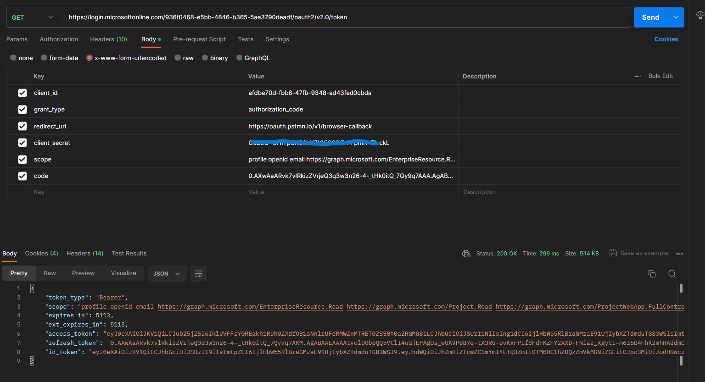Viewport: 705px width, 382px height.
Task: Open the response Cookies (4) tab
Action: tap(42, 254)
